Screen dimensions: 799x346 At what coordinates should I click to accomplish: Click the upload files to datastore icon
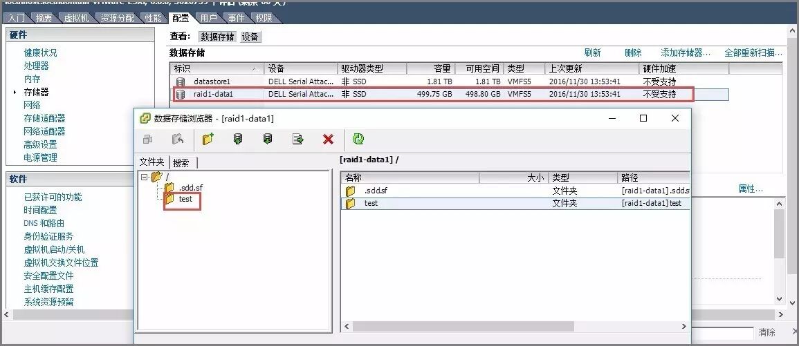[237, 139]
